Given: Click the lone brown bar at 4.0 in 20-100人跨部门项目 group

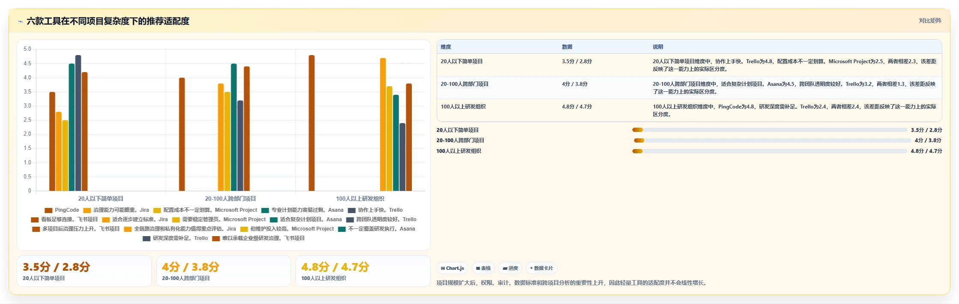Looking at the screenshot, I should [182, 134].
